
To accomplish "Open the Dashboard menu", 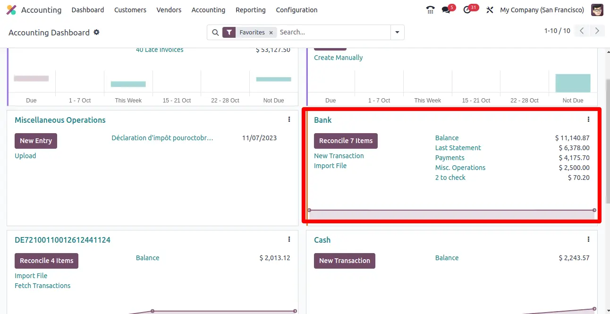I will tap(88, 10).
